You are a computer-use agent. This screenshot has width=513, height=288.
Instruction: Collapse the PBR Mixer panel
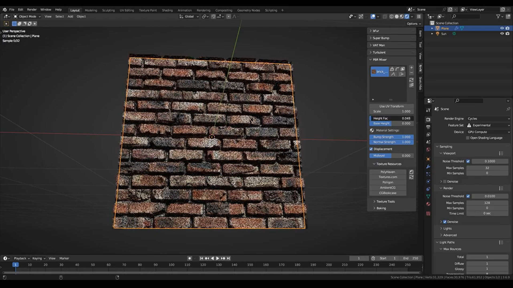click(379, 60)
